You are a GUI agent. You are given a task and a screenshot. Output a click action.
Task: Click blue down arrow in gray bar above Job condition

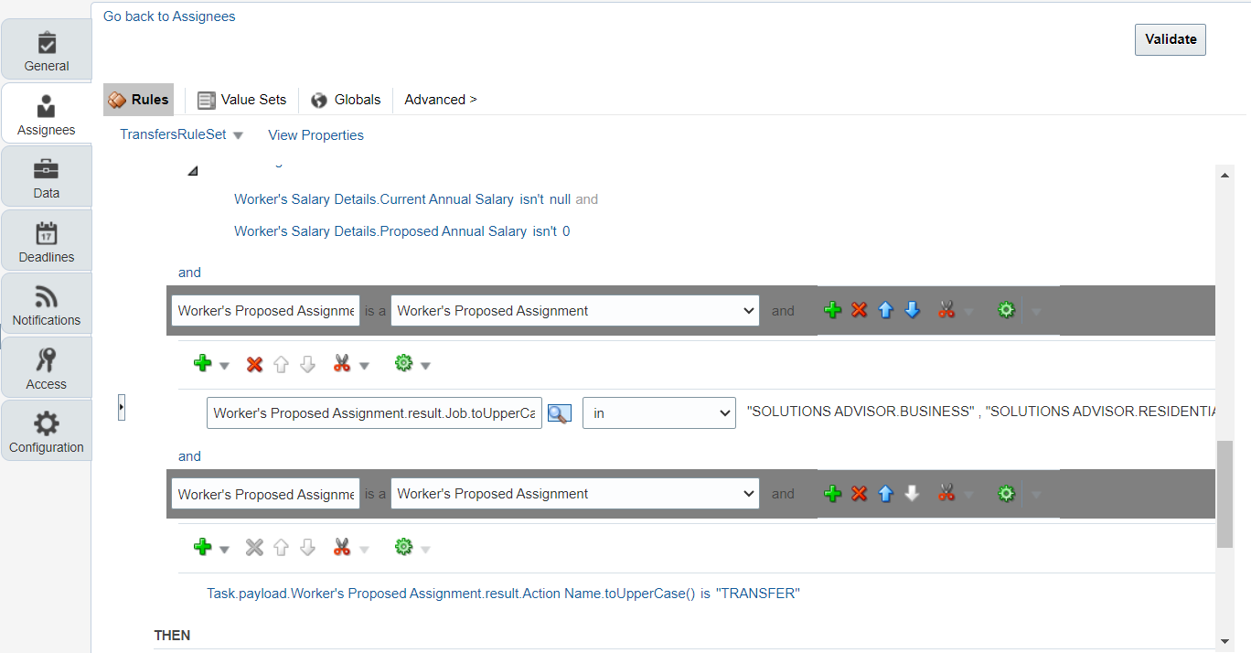tap(912, 311)
